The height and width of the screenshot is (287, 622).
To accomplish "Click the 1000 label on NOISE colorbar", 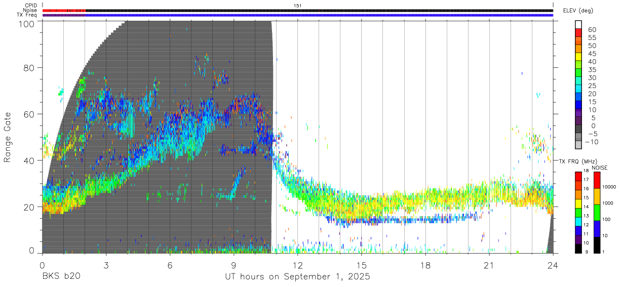I will (x=608, y=203).
